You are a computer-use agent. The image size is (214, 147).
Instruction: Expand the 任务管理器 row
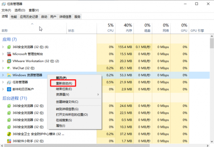[x=3, y=82]
